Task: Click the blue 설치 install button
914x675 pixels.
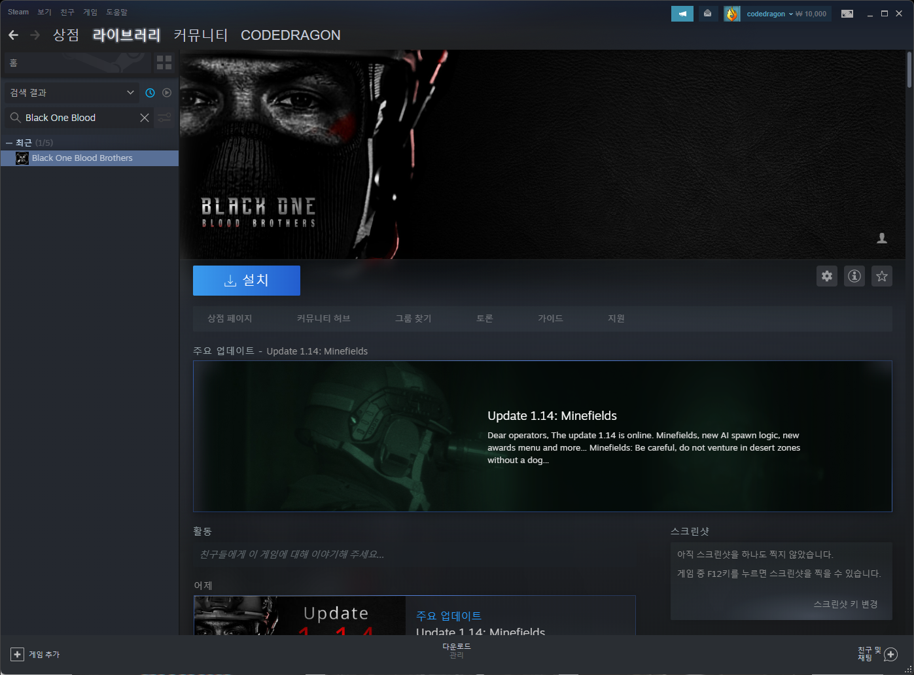Action: tap(247, 281)
